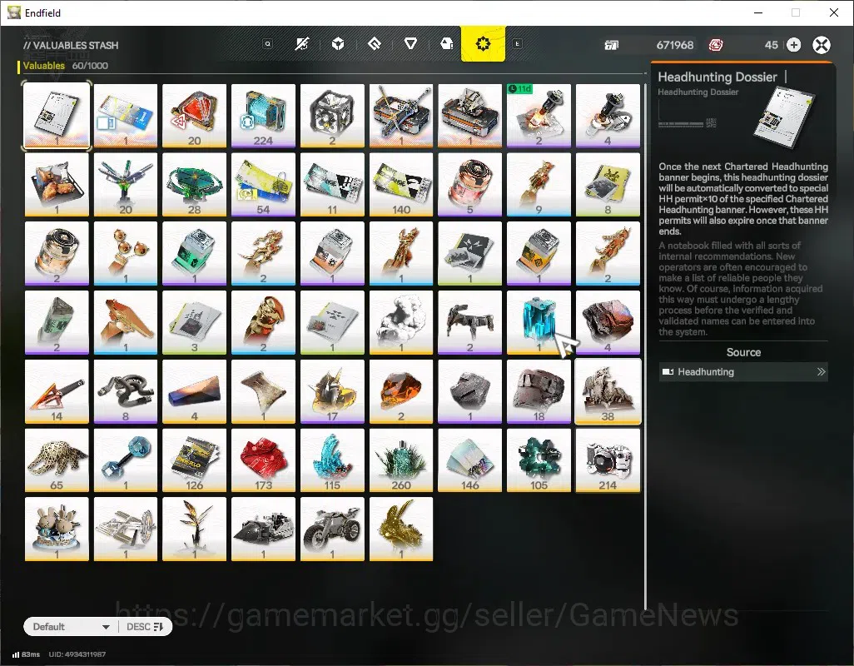Select the blue crate item with 224
This screenshot has width=854, height=666.
(x=263, y=116)
